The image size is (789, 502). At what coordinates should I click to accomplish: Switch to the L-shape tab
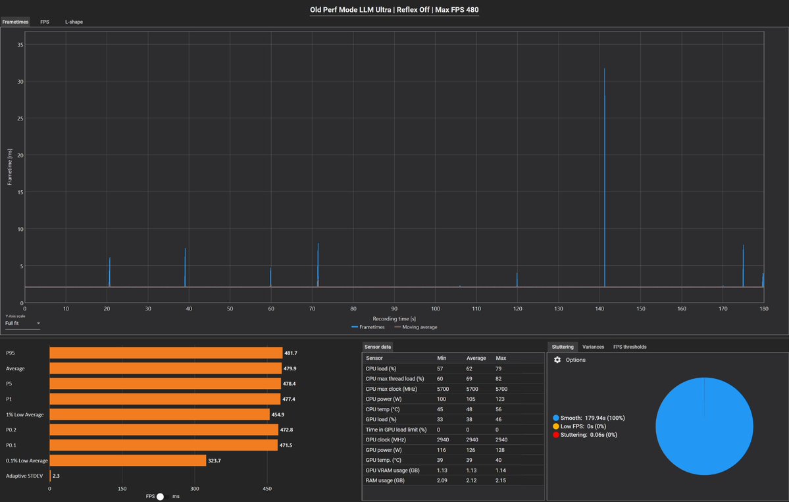(x=74, y=22)
